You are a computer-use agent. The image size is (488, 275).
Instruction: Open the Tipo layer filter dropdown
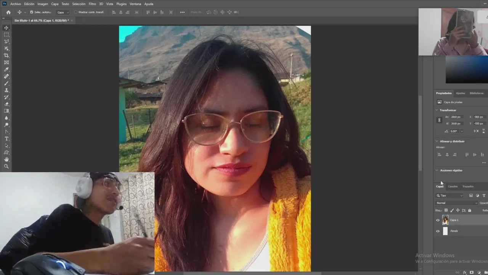(450, 196)
